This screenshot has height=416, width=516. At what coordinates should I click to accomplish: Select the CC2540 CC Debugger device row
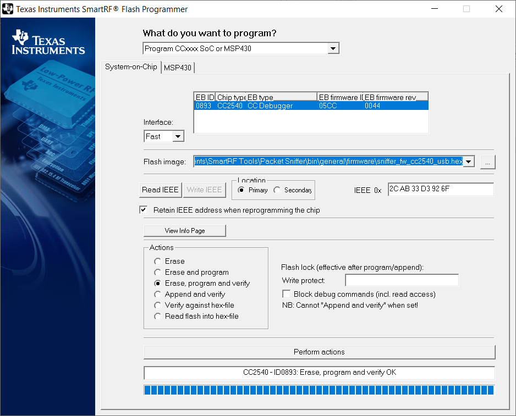[311, 106]
